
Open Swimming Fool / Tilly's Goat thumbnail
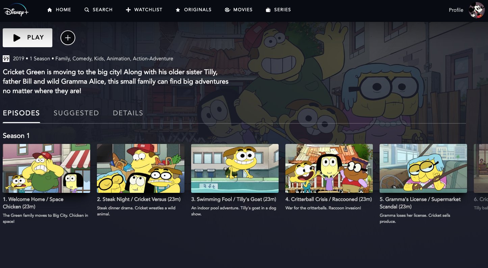click(x=235, y=169)
